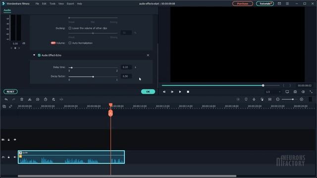Screen dimensions: 317x178
Task: Click the Undo arrow in timeline toolbar
Action: (x=6, y=99)
